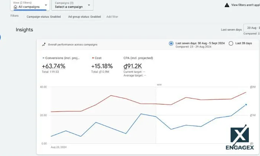
Task: Click the +15.18% cost value
Action: 102,66
